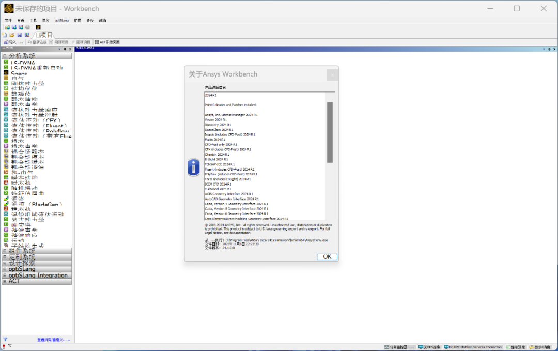Select the 瞬态结构 system icon

[x=6, y=177]
